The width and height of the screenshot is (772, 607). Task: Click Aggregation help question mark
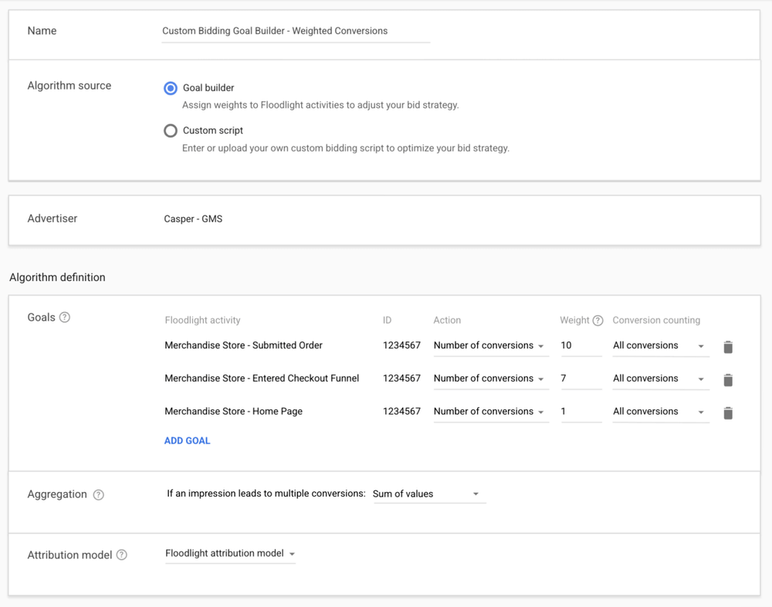tap(98, 495)
